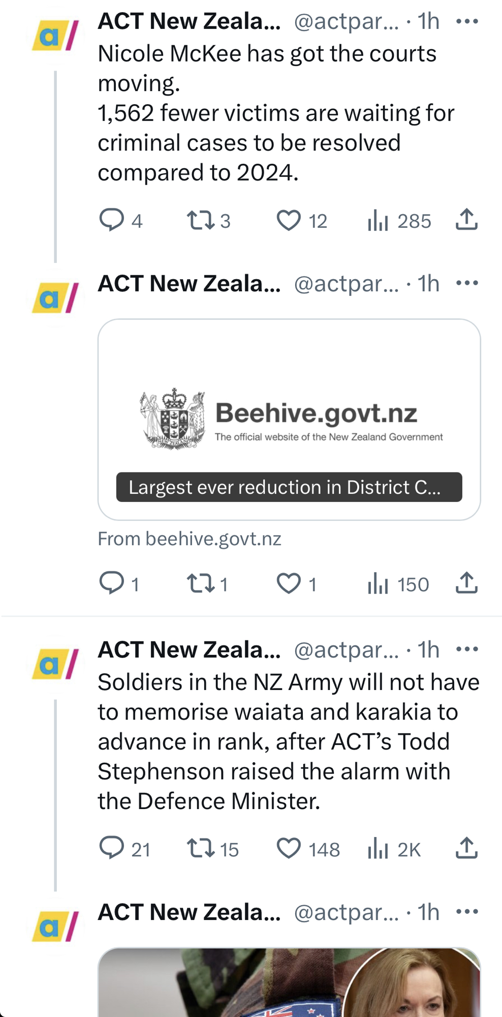Open more options on Nicole McKee tweet
This screenshot has width=502, height=1017.
467,21
